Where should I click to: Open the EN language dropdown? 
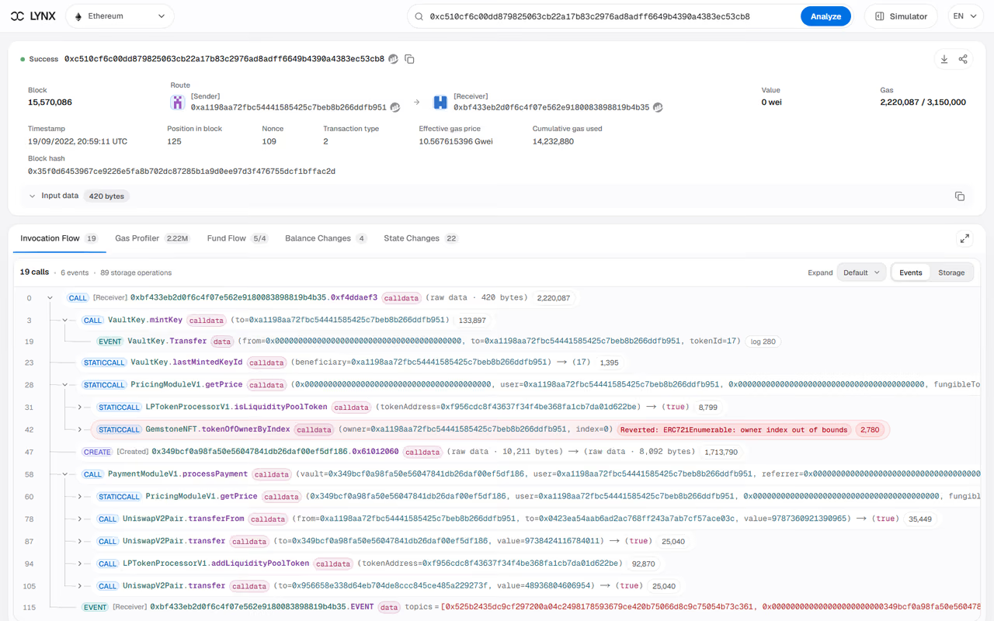[x=964, y=16]
